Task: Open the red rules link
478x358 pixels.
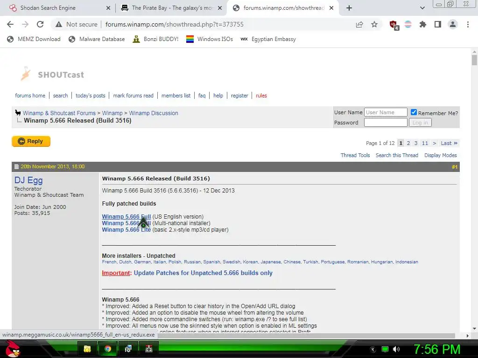Action: tap(261, 96)
